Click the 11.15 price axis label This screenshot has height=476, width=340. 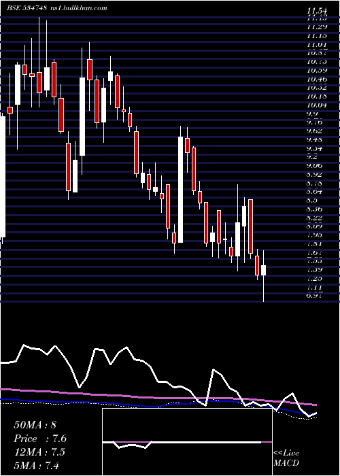pyautogui.click(x=317, y=36)
